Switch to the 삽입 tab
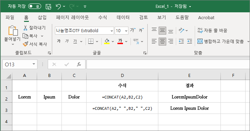The height and width of the screenshot is (131, 250). tap(42, 17)
